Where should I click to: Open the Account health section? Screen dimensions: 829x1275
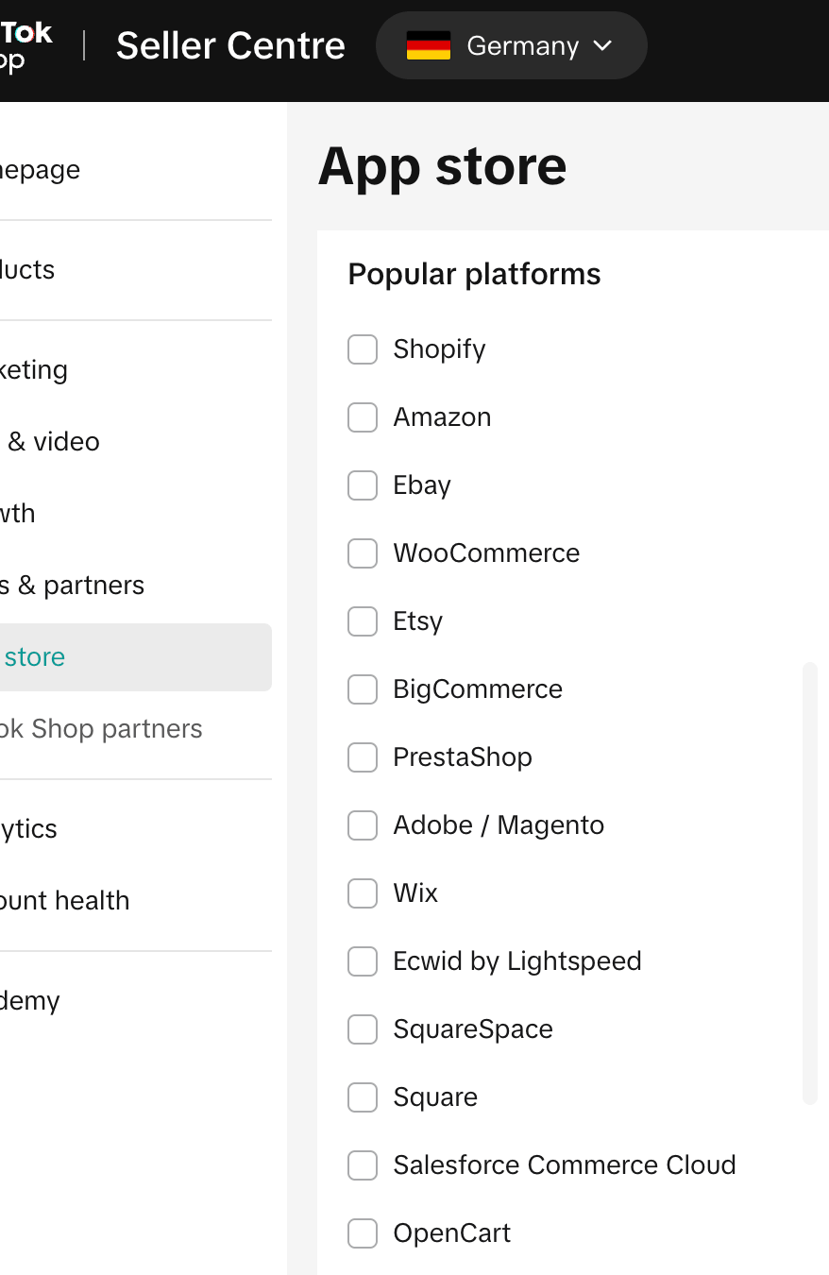(x=64, y=901)
